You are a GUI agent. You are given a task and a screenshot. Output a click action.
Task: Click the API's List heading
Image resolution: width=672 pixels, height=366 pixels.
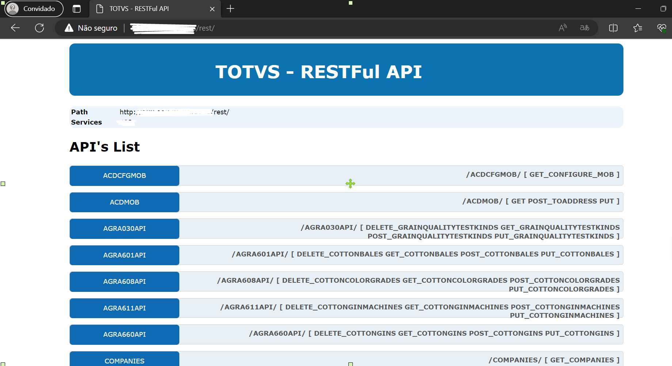(105, 147)
